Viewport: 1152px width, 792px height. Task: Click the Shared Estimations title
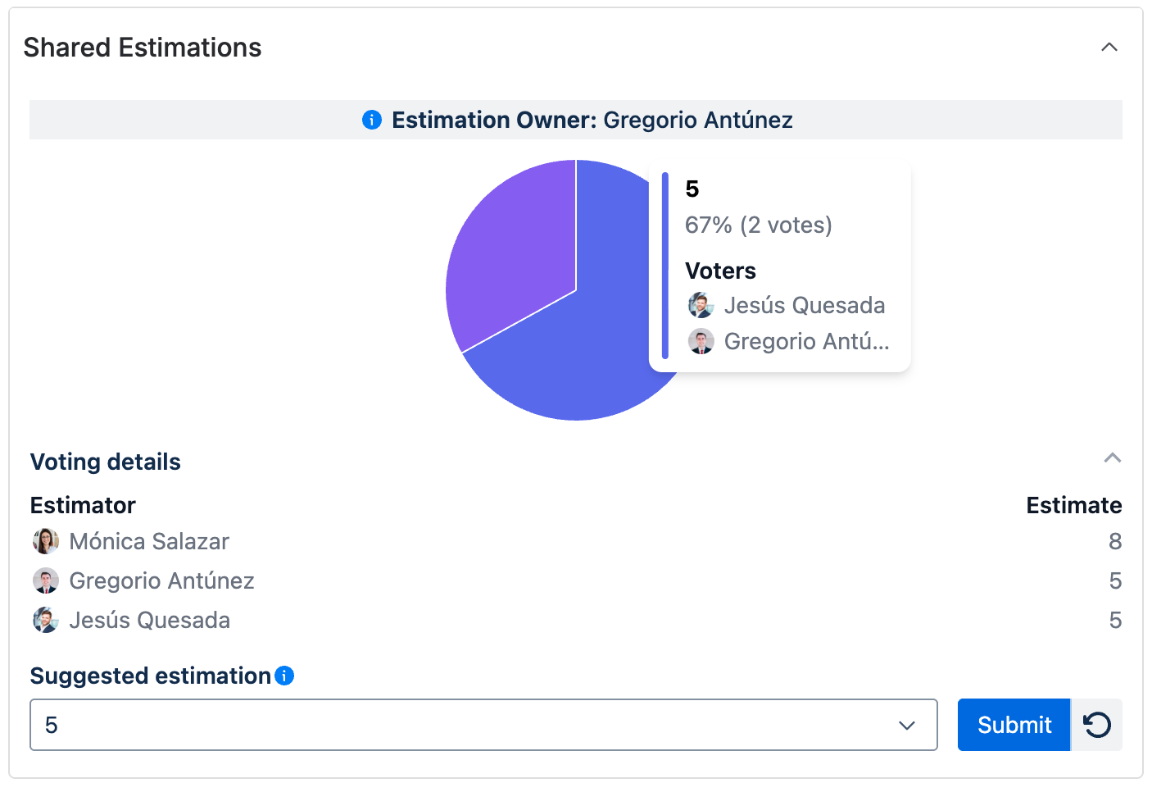coord(143,47)
